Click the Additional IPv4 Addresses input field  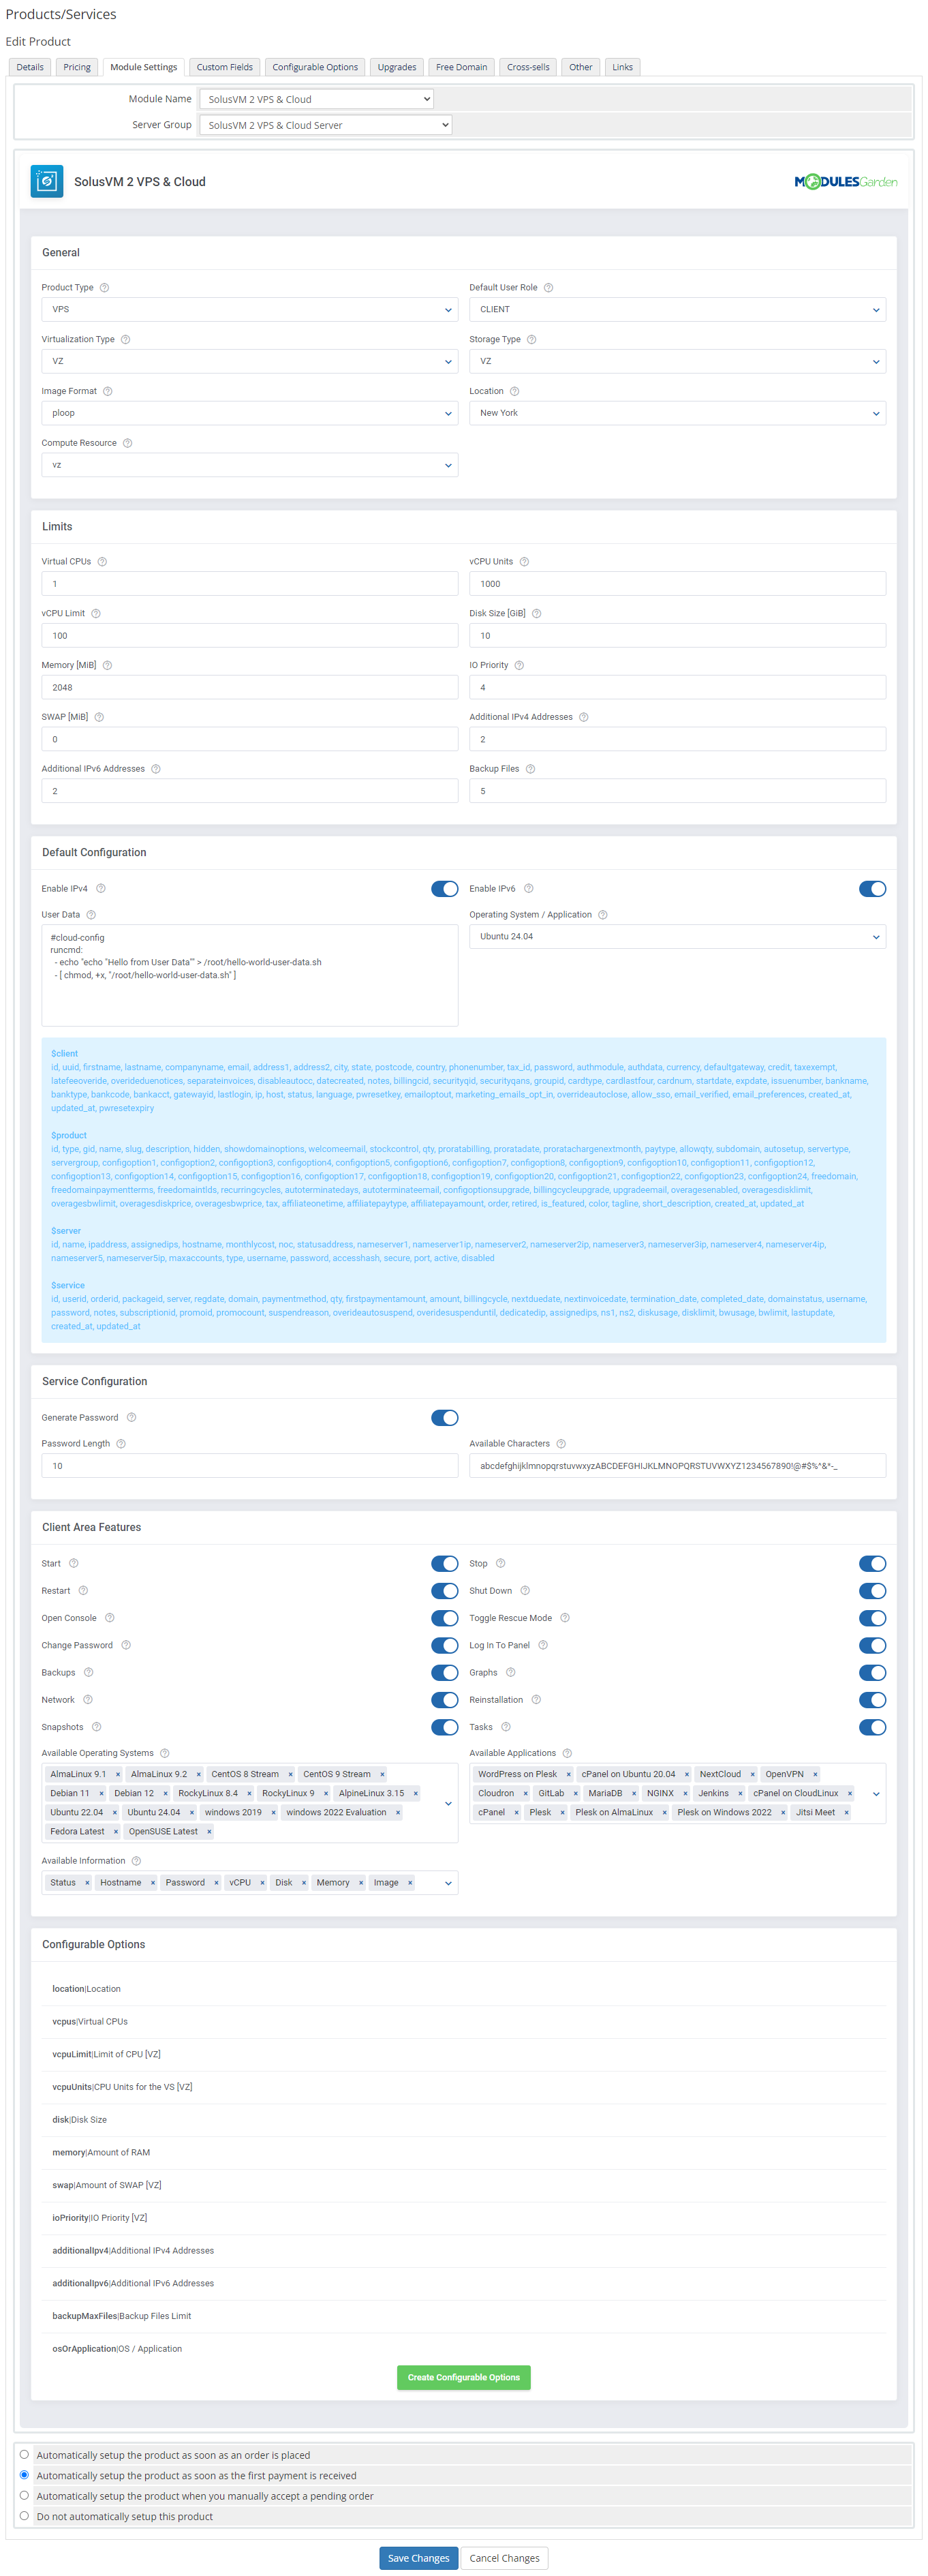(x=677, y=740)
